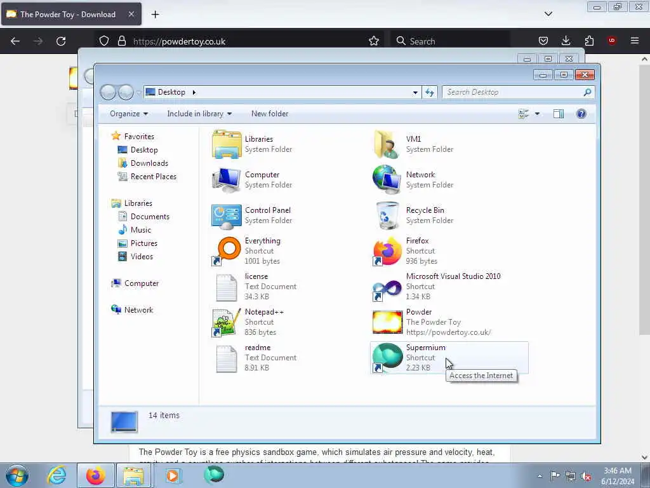Save to Pocket icon in Firefox toolbar

click(543, 41)
